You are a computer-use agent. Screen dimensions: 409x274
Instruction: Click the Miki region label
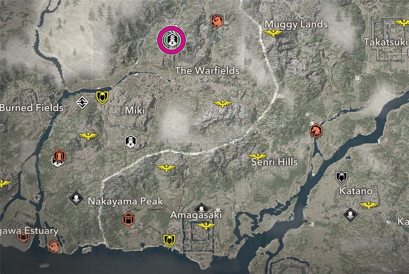[135, 110]
